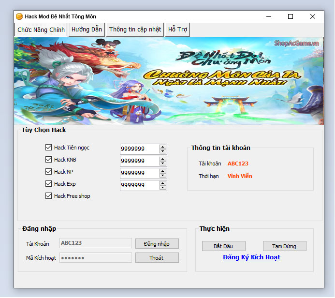Open the Thông tin cập nhật tab
This screenshot has height=298, width=335.
(x=135, y=30)
